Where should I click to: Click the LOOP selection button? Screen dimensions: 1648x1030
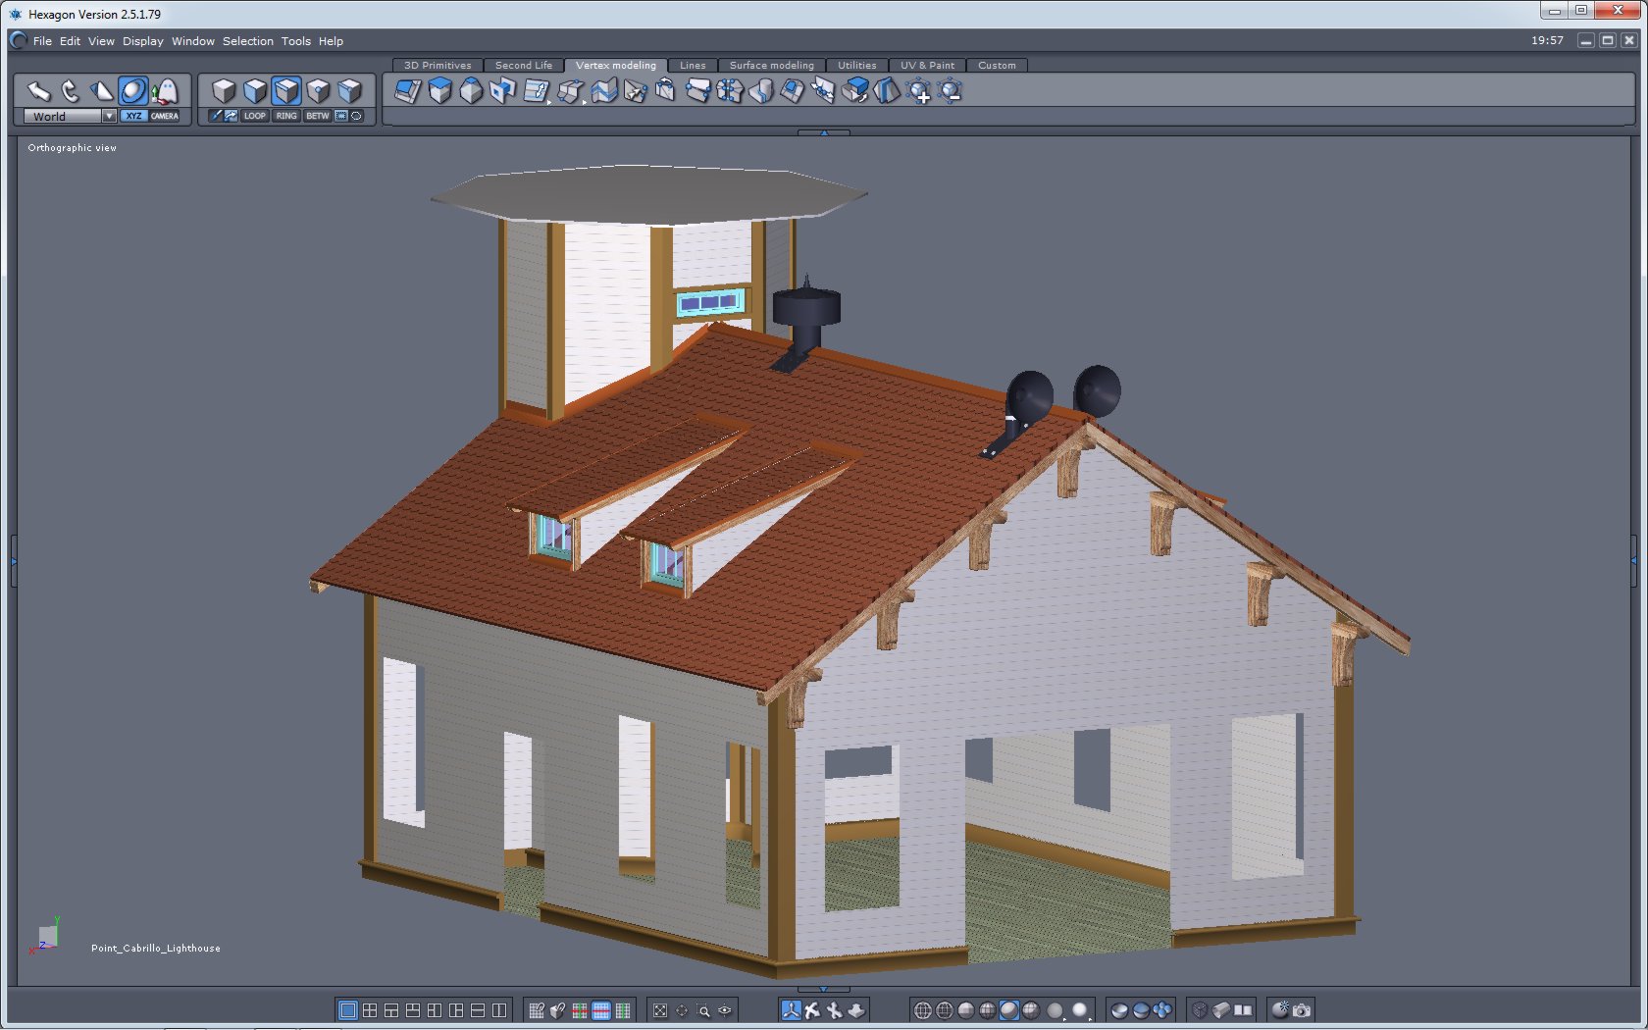255,116
